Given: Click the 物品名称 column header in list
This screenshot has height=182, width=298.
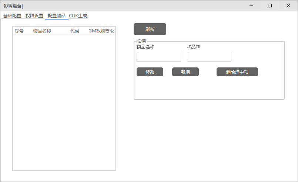Looking at the screenshot, I should 42,31.
